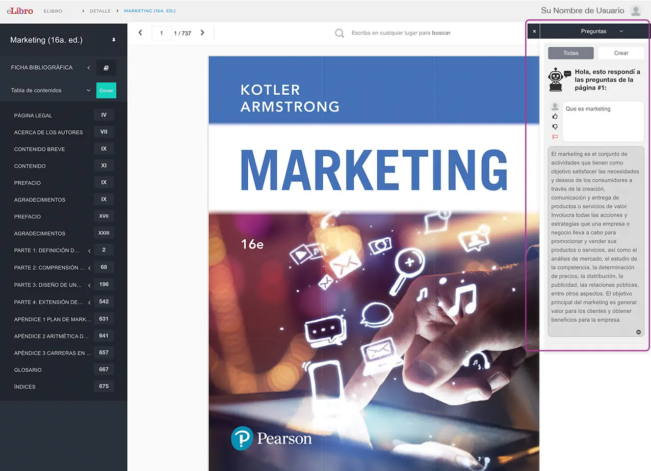Select the Todas tab
The image size is (651, 471).
(x=570, y=53)
